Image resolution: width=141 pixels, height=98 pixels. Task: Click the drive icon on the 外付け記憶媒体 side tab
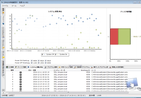point(3,74)
